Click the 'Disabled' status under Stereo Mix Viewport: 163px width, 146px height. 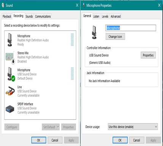(22, 62)
